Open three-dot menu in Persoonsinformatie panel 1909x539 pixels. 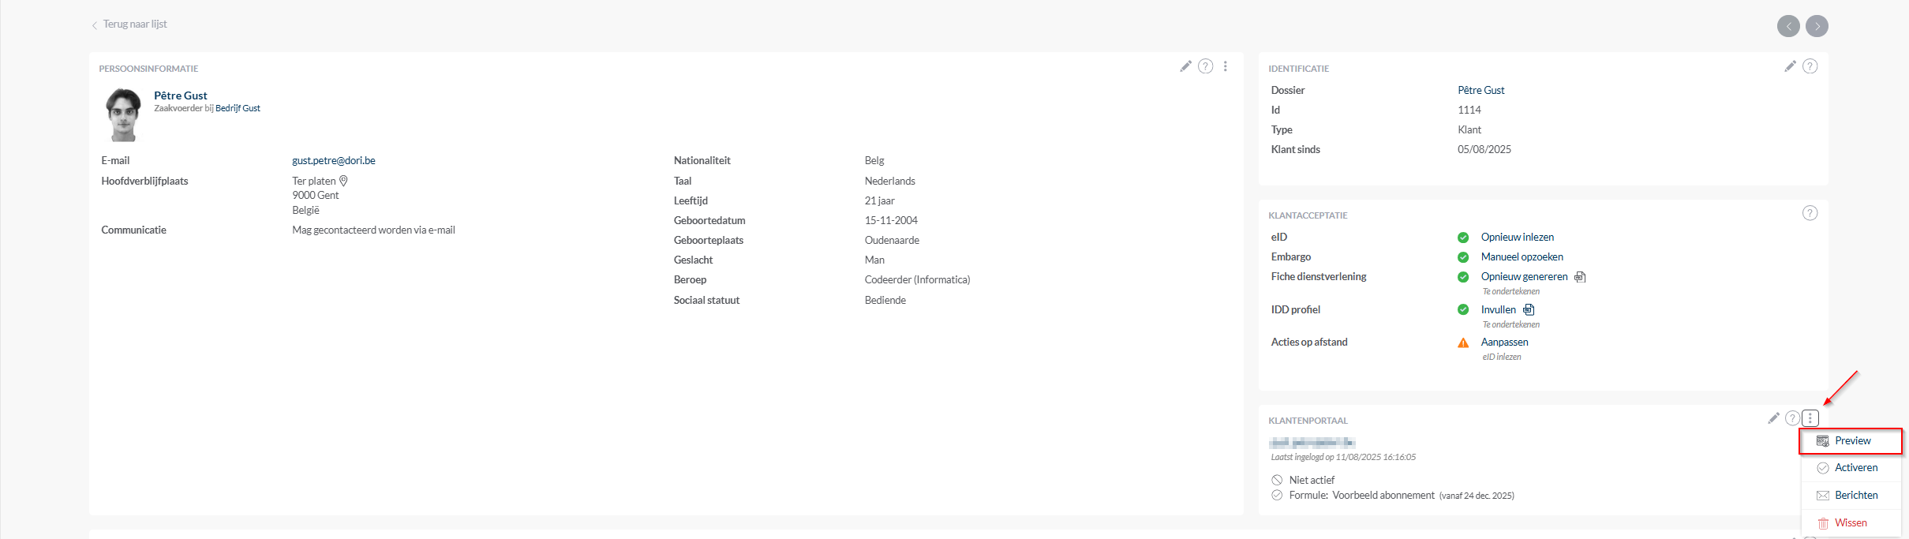pyautogui.click(x=1225, y=66)
